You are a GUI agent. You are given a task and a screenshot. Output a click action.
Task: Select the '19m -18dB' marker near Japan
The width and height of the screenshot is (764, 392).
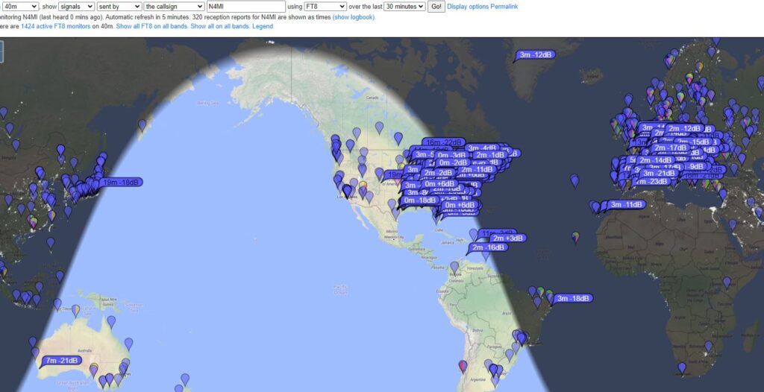[x=119, y=183]
